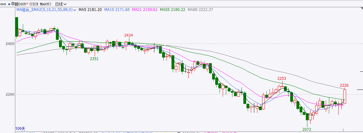Click the 2351 low price marker
363x133 pixels.
click(x=94, y=59)
